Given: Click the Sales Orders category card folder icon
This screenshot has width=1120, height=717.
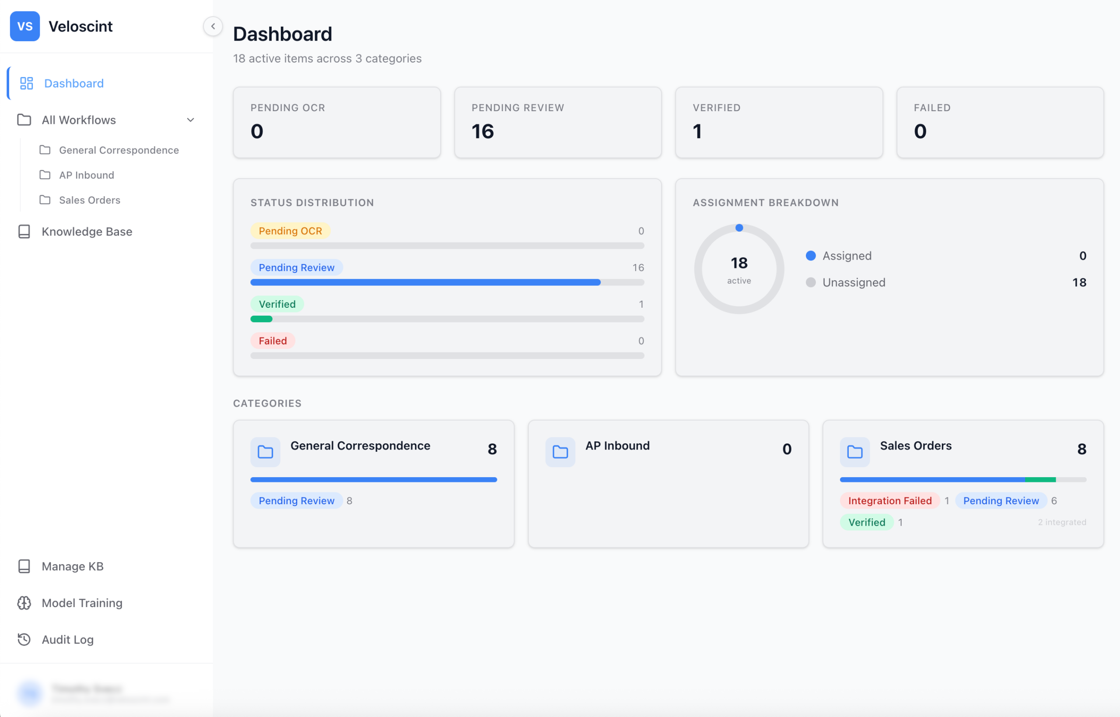Looking at the screenshot, I should (855, 452).
